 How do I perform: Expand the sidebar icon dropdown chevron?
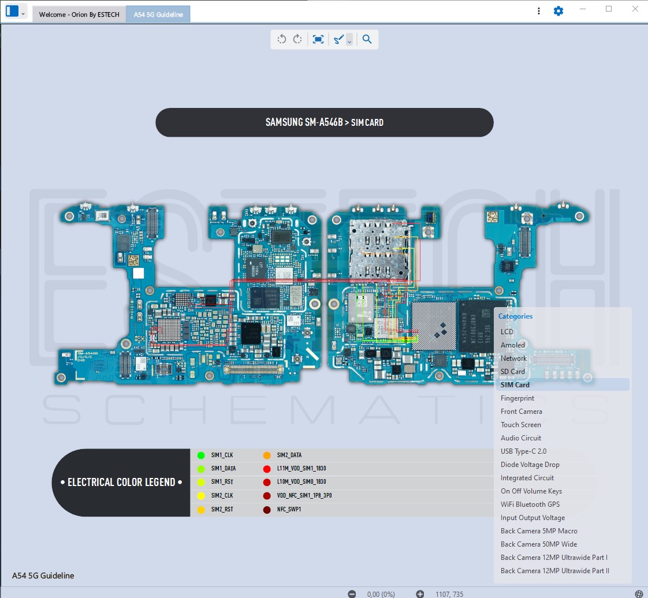pyautogui.click(x=23, y=14)
